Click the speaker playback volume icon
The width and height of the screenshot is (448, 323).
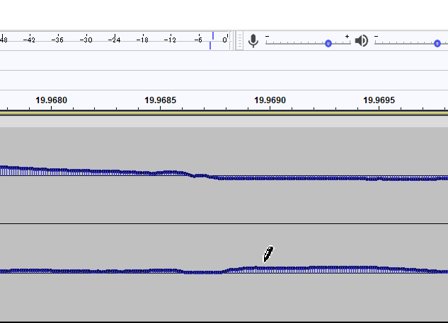tap(362, 40)
